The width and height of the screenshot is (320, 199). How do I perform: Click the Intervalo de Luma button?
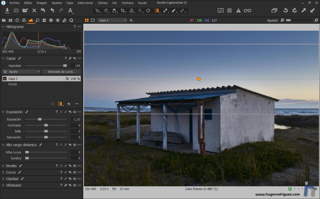pos(61,72)
